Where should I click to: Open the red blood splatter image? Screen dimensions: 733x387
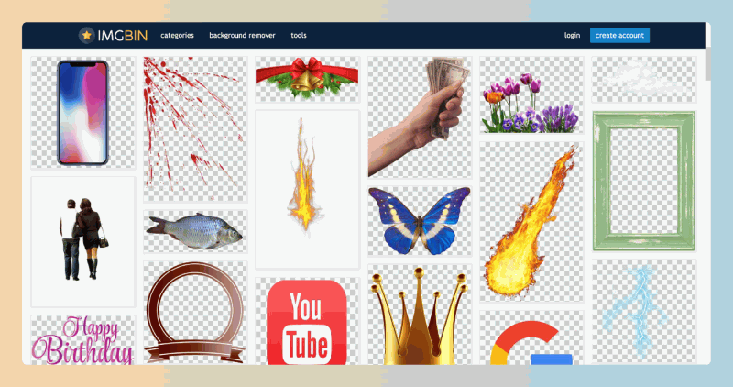tap(195, 129)
